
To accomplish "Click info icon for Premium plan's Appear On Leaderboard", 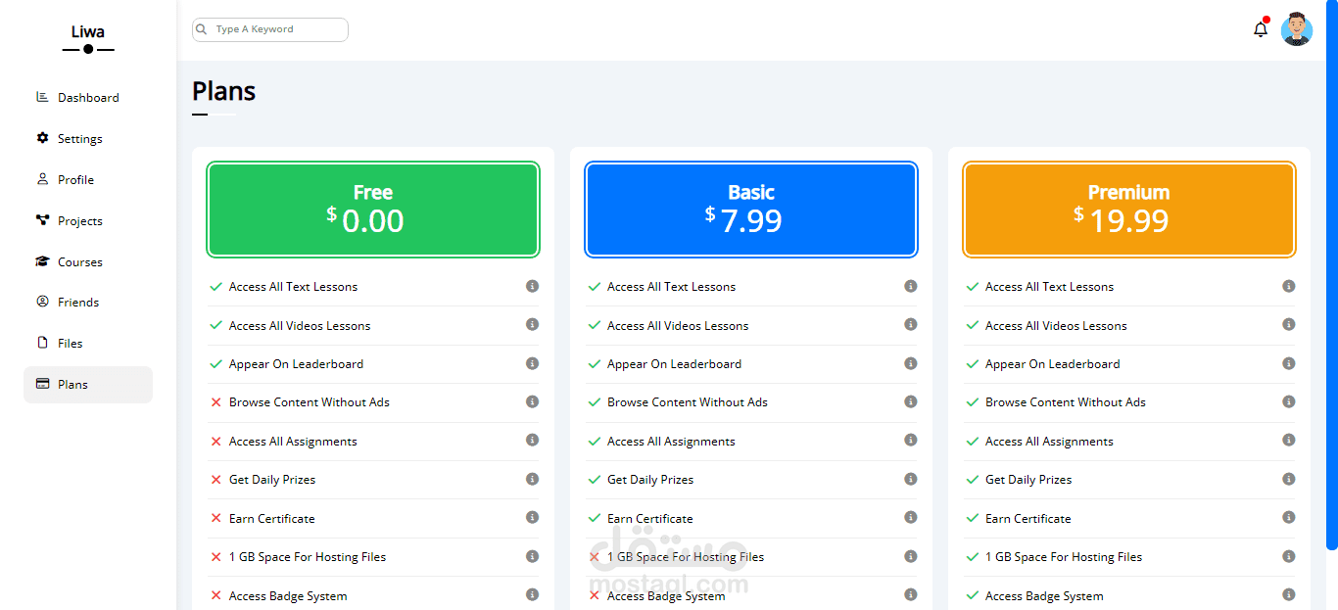I will 1288,363.
